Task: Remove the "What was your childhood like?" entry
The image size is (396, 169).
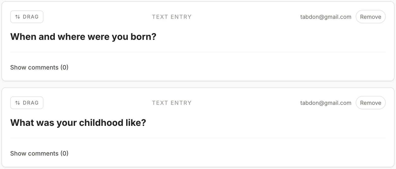Action: tap(370, 103)
